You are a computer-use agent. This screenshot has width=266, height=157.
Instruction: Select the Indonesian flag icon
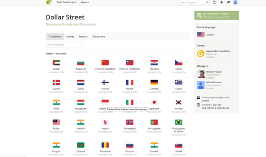tap(105, 102)
